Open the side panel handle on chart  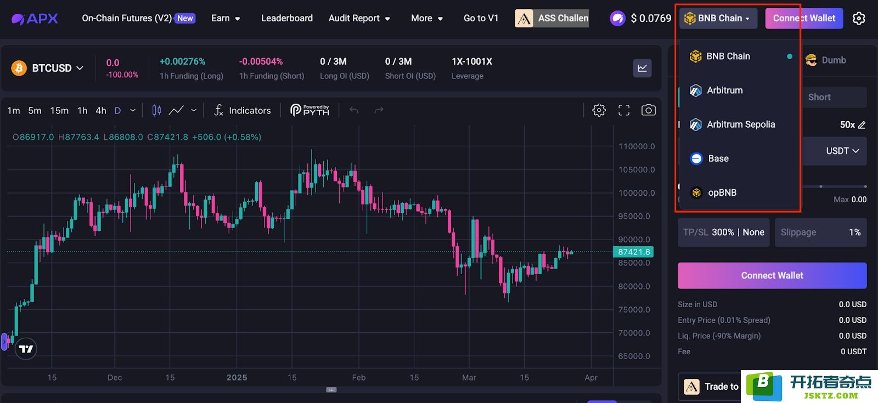point(4,341)
